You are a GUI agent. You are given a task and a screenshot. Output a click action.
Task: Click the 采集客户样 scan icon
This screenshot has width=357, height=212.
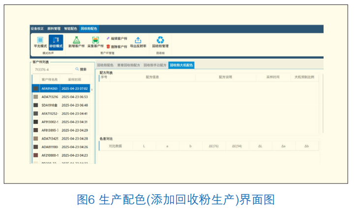point(95,40)
